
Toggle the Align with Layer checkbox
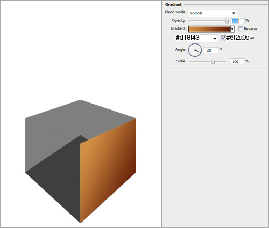pyautogui.click(x=223, y=38)
